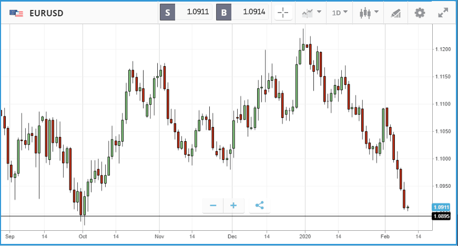Click the 1.1100 price axis label
The image size is (458, 246).
point(443,104)
